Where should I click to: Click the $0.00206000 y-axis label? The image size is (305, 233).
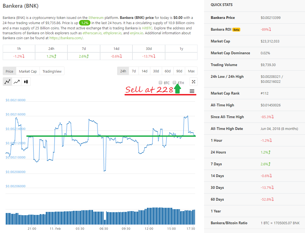pyautogui.click(x=16, y=186)
